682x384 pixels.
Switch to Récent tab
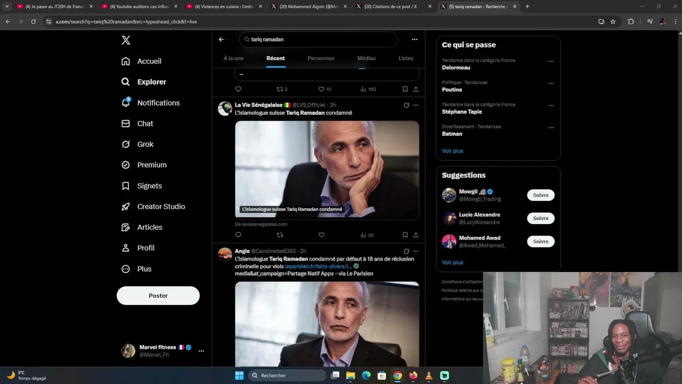click(275, 58)
